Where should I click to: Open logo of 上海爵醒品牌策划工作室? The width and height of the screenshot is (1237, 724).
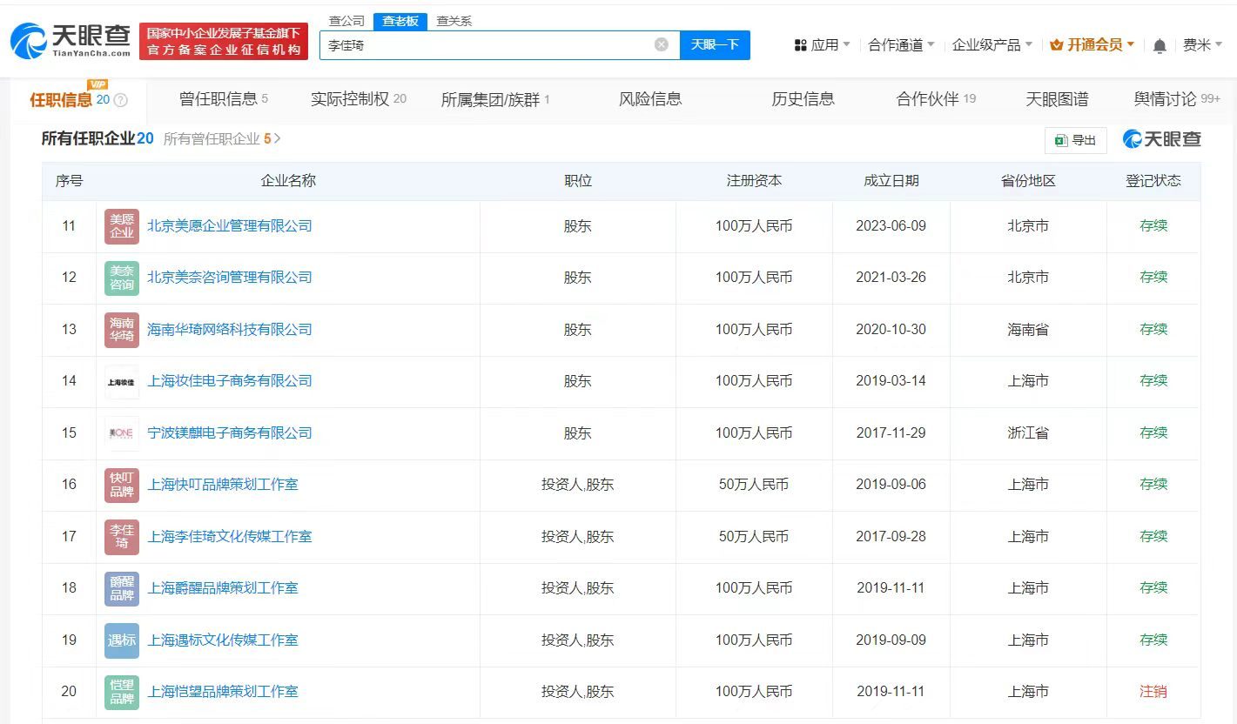(122, 588)
